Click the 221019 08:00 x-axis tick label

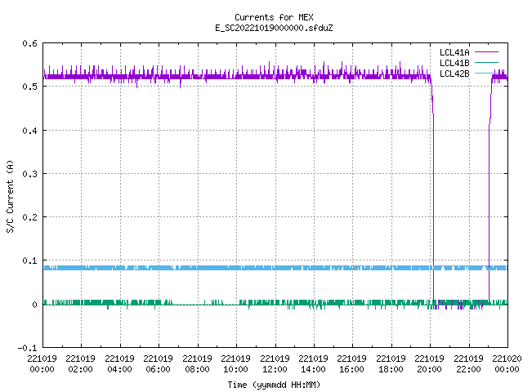pos(197,363)
